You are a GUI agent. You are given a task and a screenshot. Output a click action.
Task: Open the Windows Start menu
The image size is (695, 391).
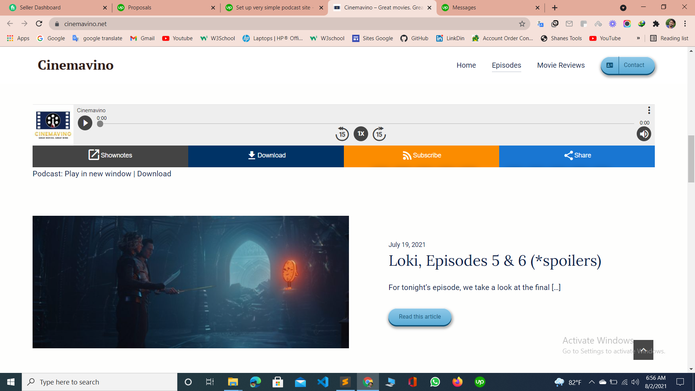click(11, 382)
